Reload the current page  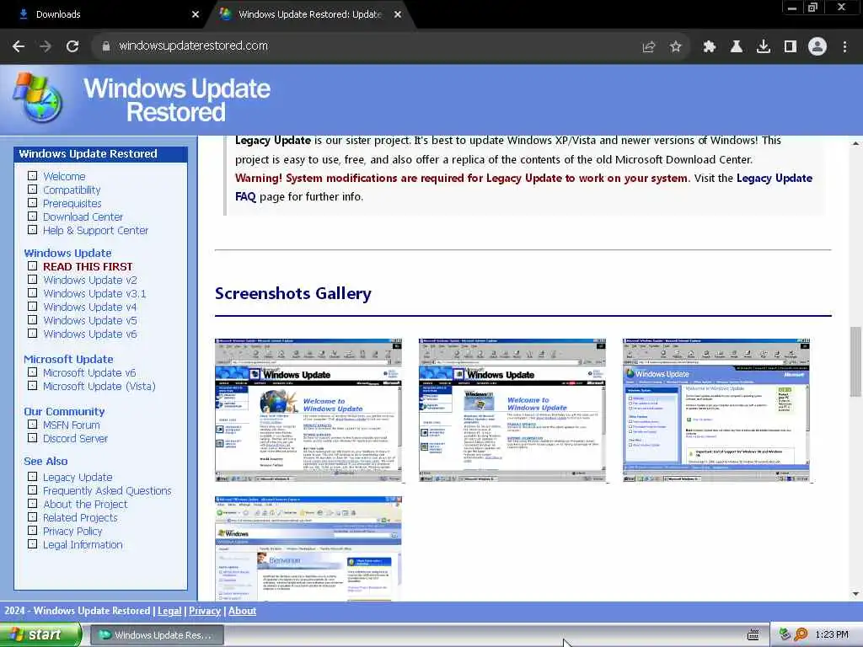pos(72,46)
